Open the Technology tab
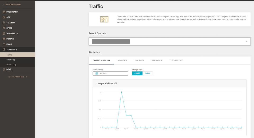 point(176,60)
